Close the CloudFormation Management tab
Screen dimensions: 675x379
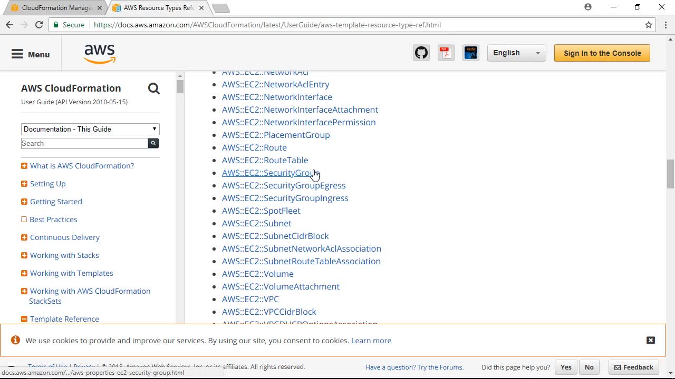(100, 8)
